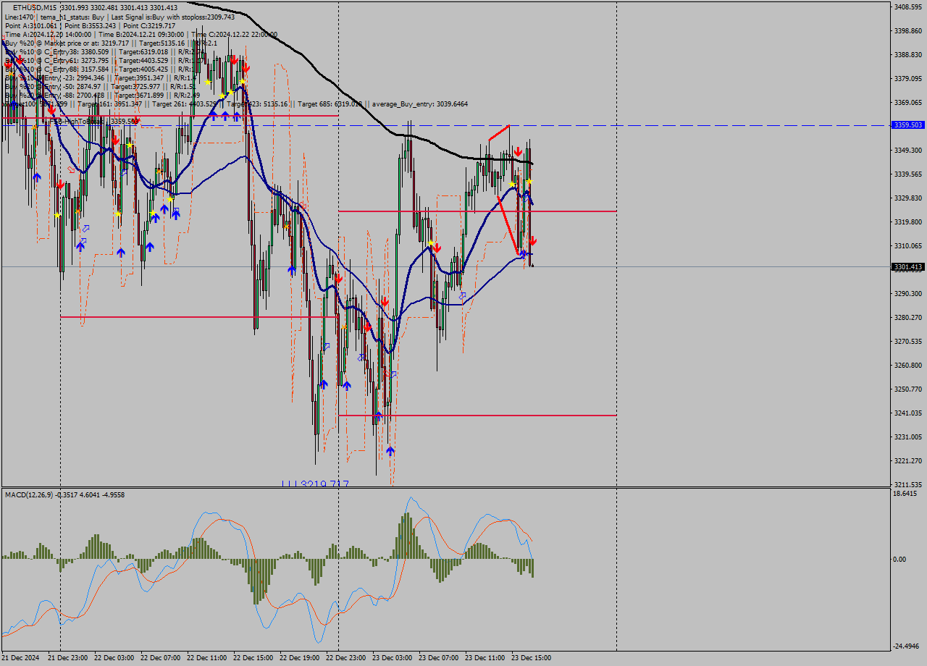The height and width of the screenshot is (666, 927).
Task: Click the '22 Dec 19:00' time axis label
Action: pos(299,658)
